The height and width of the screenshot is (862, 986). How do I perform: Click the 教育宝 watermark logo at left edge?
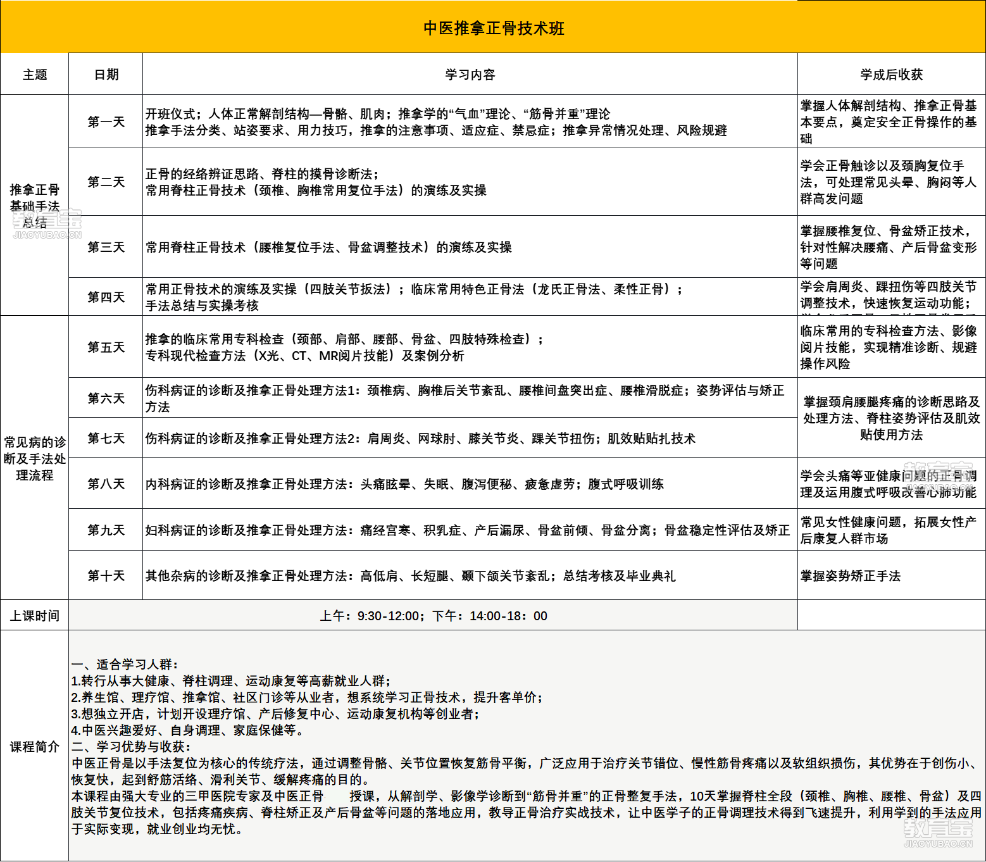[47, 223]
